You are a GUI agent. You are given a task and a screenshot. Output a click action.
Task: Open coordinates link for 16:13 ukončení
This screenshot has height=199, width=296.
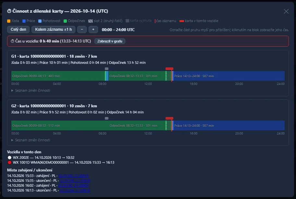click(x=75, y=190)
